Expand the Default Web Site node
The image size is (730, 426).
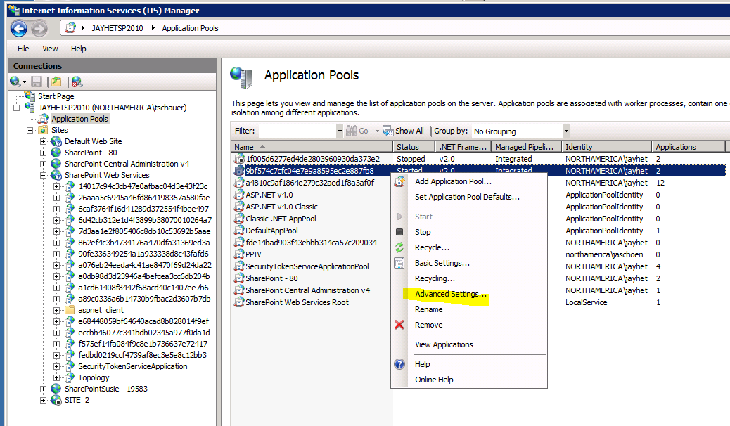click(44, 141)
